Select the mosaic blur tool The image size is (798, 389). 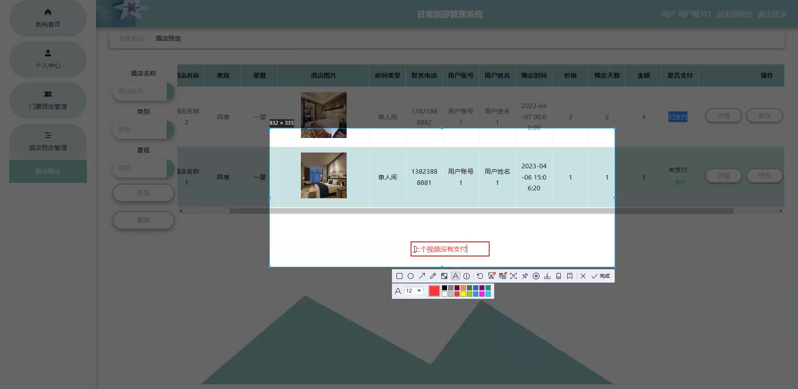point(444,276)
